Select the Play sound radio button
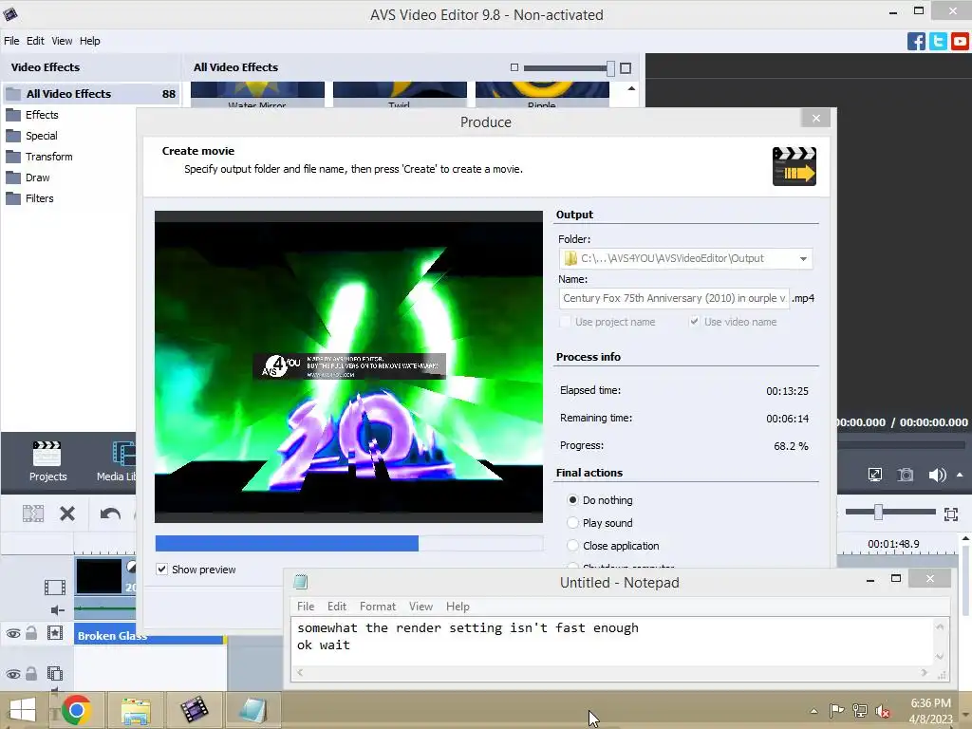 point(572,523)
